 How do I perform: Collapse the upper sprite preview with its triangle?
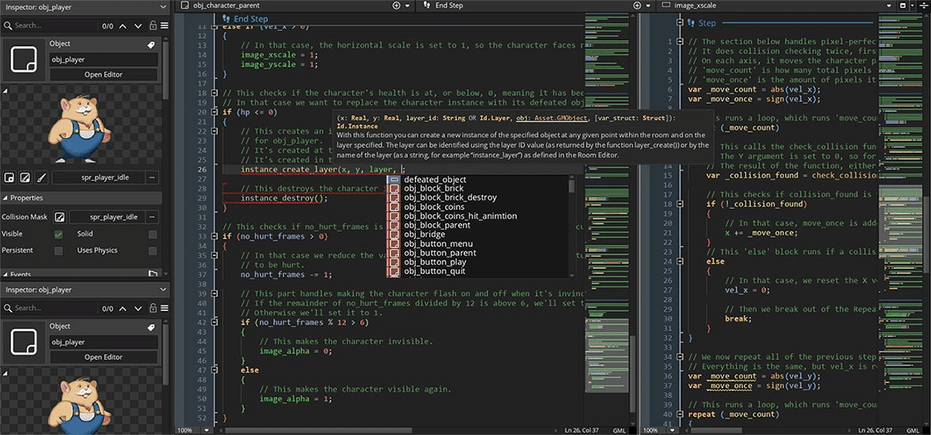coord(6,91)
